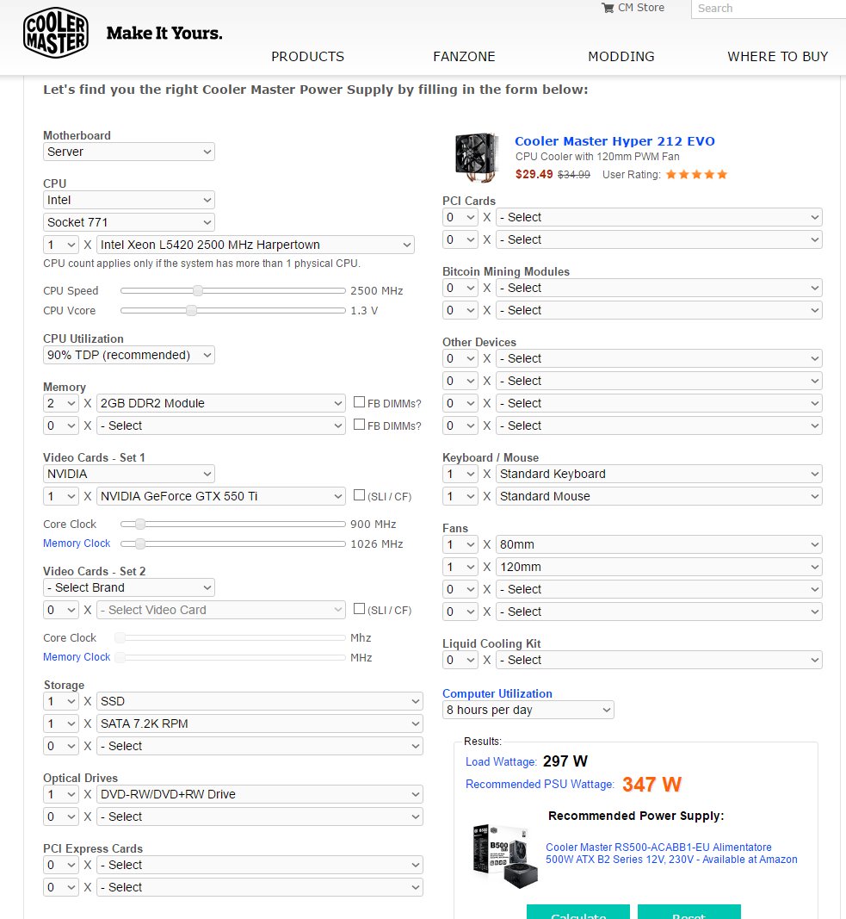The width and height of the screenshot is (846, 919).
Task: Open the Motherboard dropdown showing Server
Action: click(129, 152)
